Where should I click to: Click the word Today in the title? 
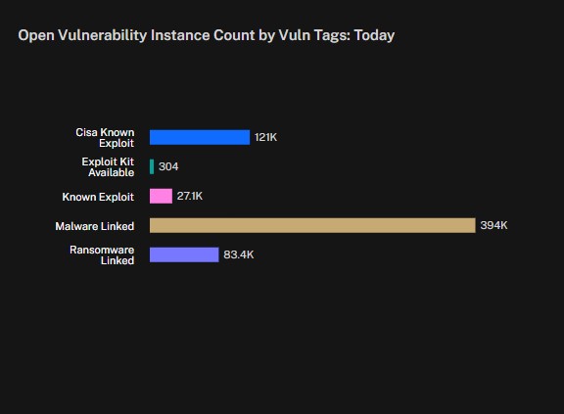(374, 35)
